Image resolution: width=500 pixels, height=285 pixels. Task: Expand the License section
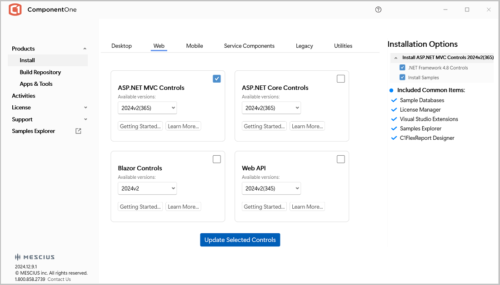(85, 108)
